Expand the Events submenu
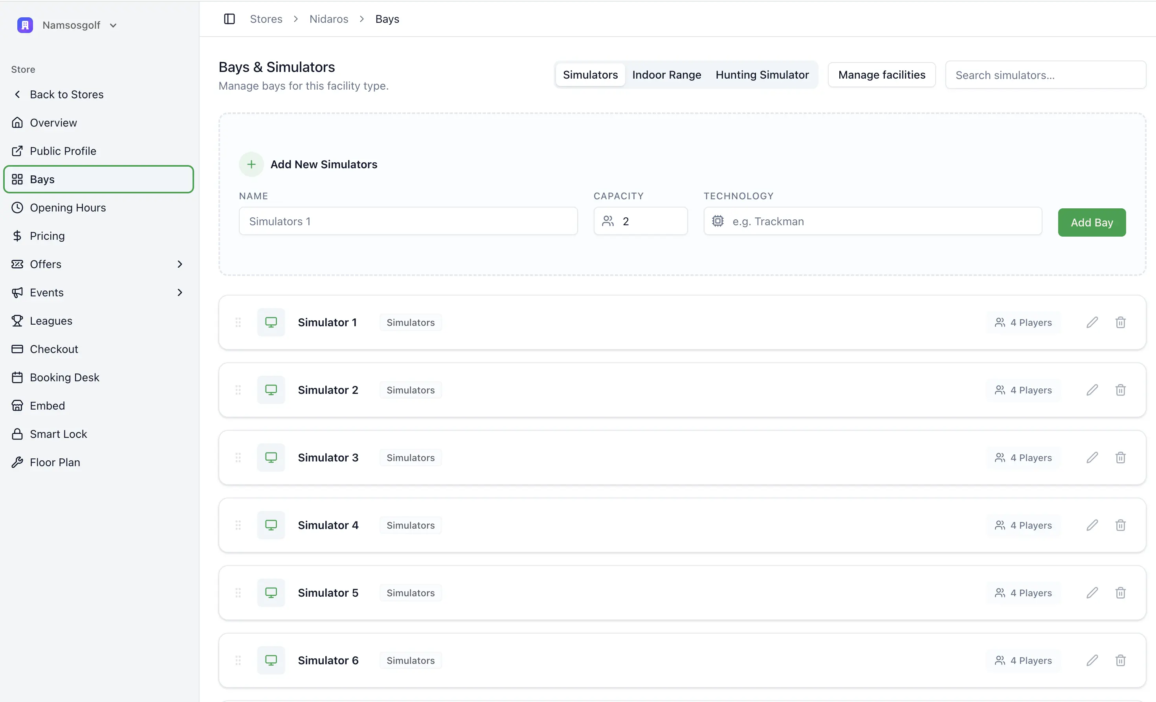 pyautogui.click(x=179, y=292)
